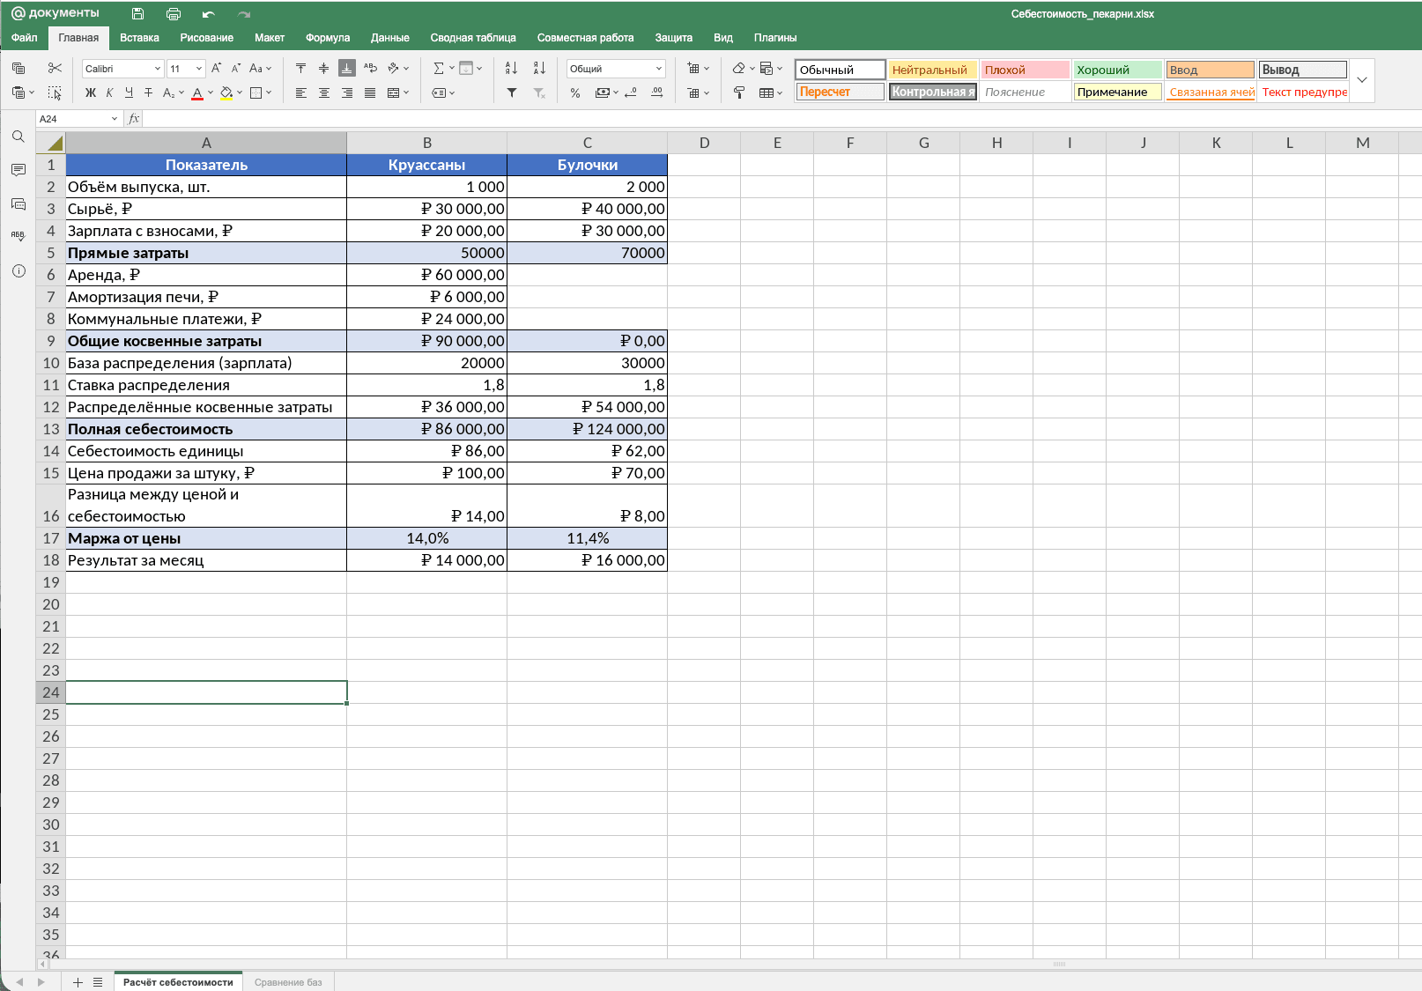
Task: Cut selection with the scissors icon
Action: [x=55, y=68]
